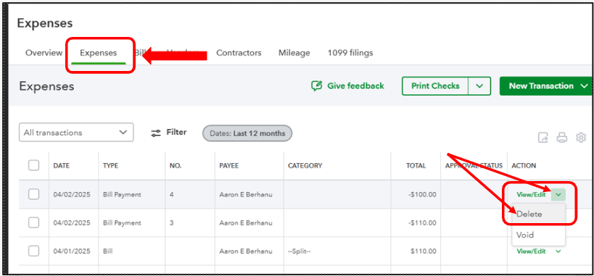Toggle action dropdown arrow for Bill Payment No. 4
Viewport: 594px width, 276px height.
(558, 195)
